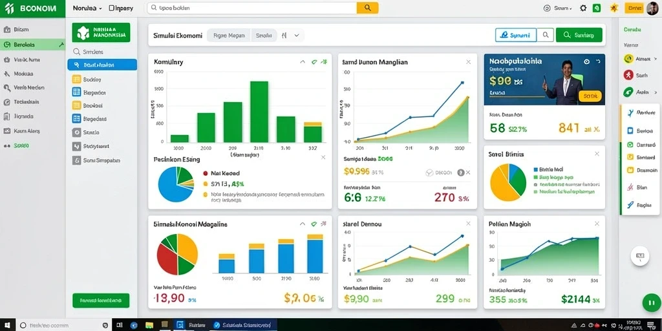Toggle the check circle beside DKGOn
Viewport: 662px width, 331px height.
pos(429,172)
